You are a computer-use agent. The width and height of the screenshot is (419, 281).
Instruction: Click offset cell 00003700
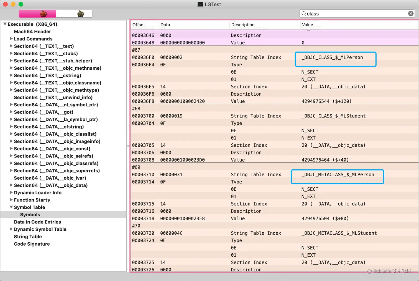point(143,116)
